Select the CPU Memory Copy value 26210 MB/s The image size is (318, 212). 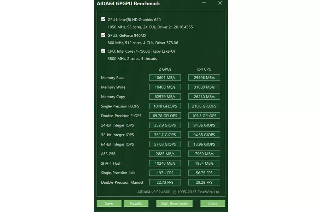tap(204, 96)
